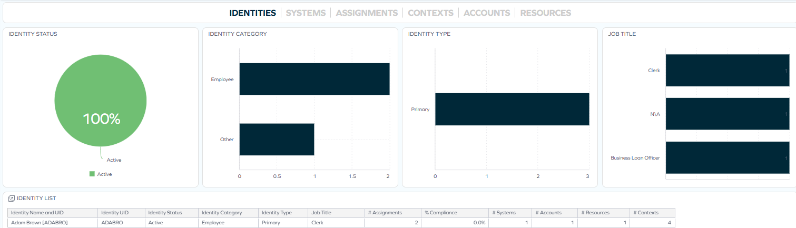Screen dimensions: 796x228
Task: Sort by Identity Name and UID column
Action: coord(52,213)
